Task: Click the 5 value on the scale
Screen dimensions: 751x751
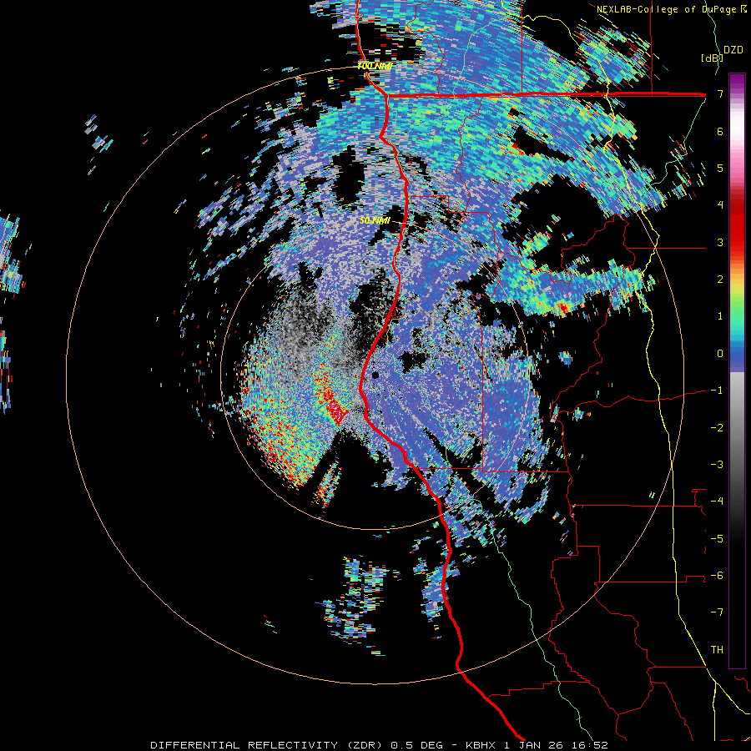Action: pyautogui.click(x=720, y=168)
